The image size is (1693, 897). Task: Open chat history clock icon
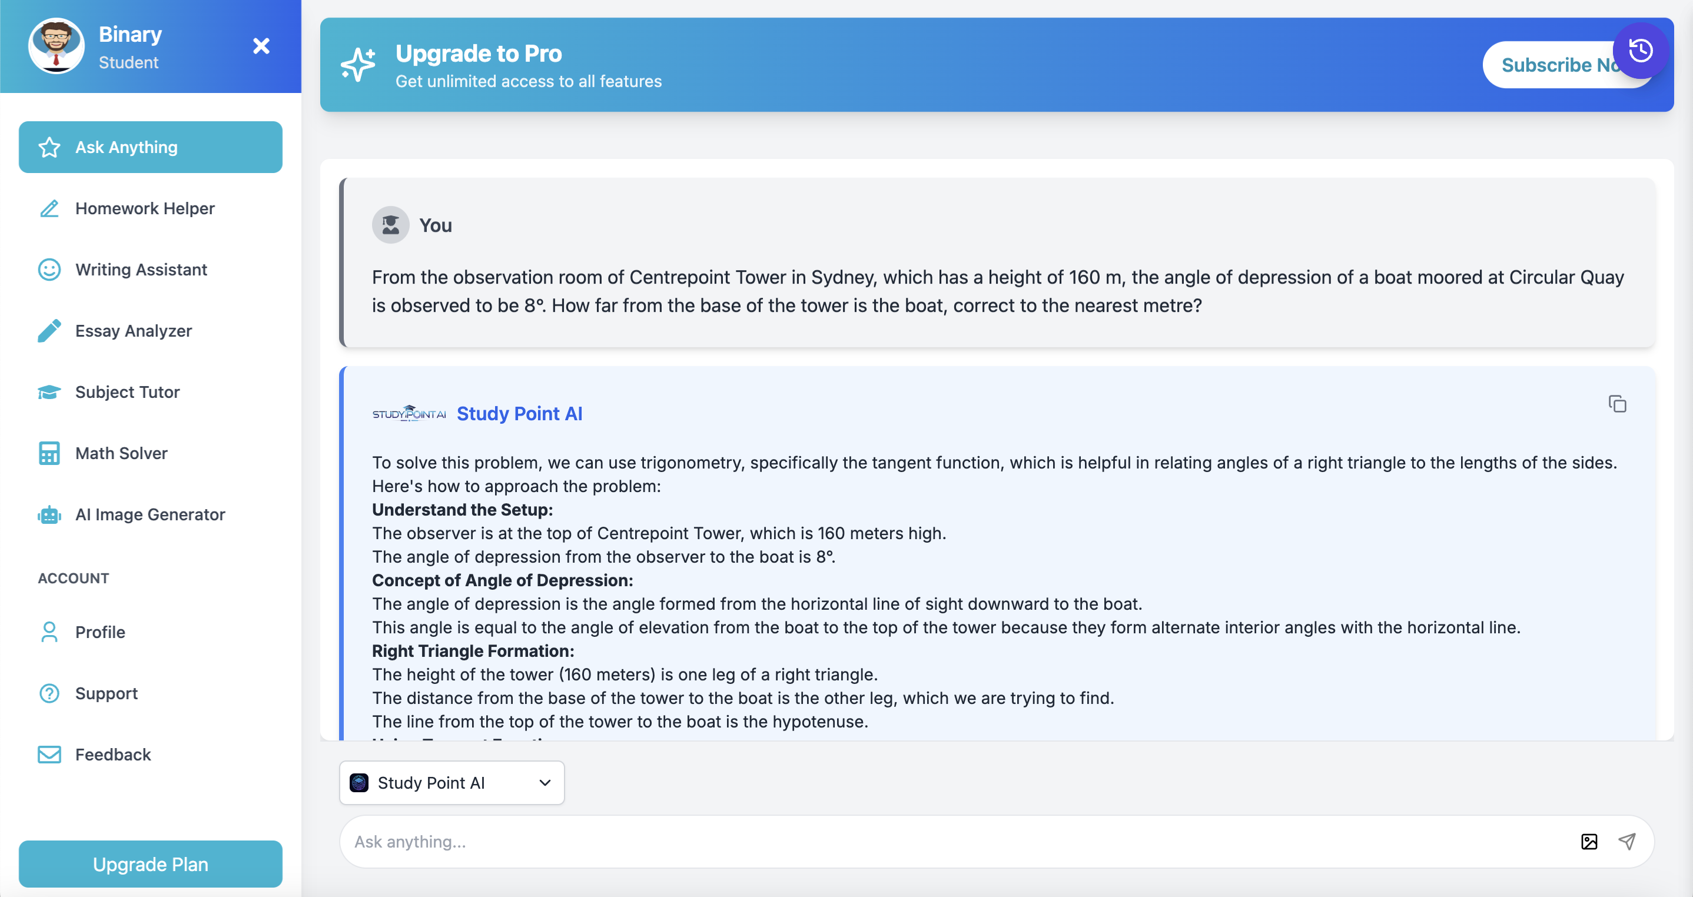tap(1641, 51)
